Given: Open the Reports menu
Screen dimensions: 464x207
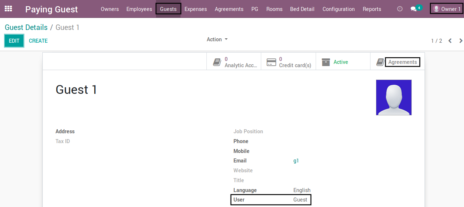Looking at the screenshot, I should (372, 9).
